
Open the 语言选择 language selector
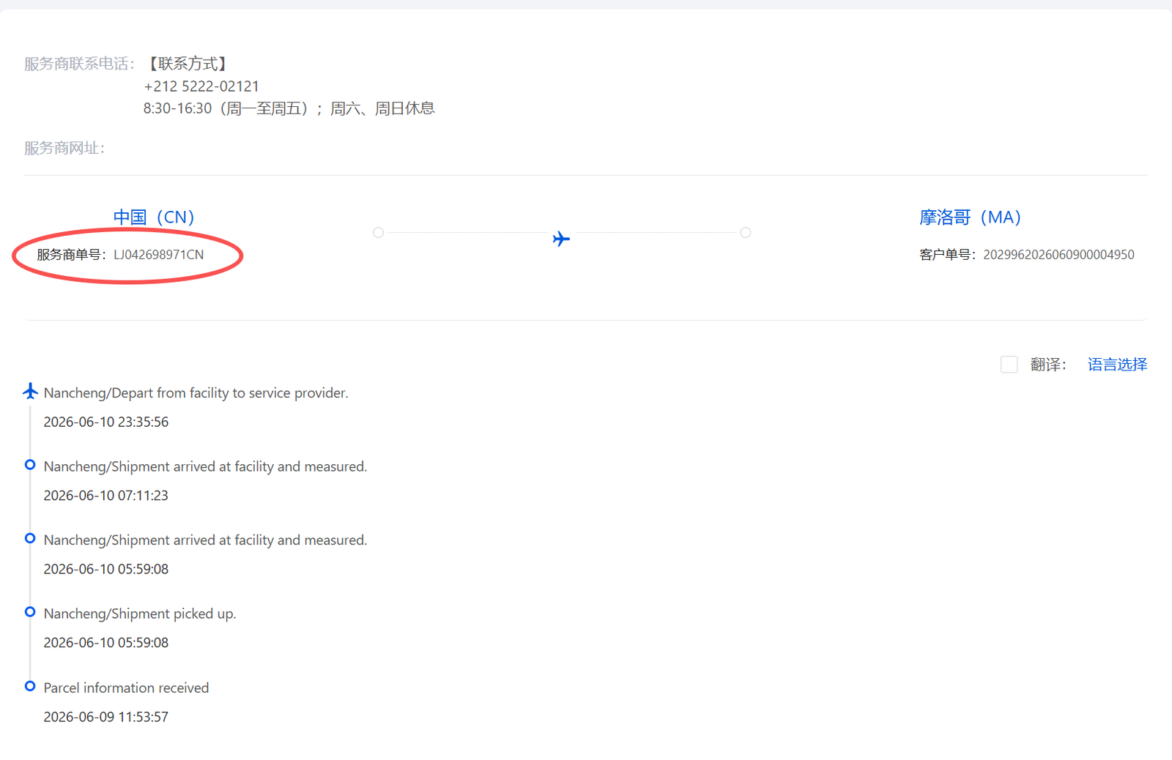coord(1117,365)
